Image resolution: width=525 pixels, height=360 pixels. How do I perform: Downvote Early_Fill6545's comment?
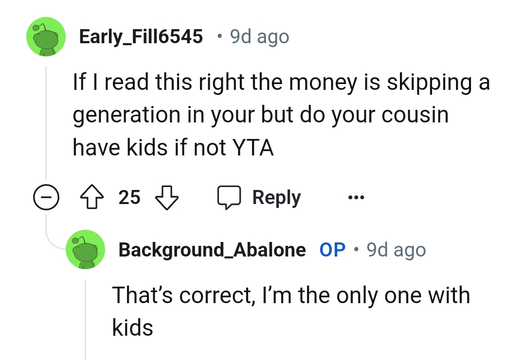click(167, 197)
